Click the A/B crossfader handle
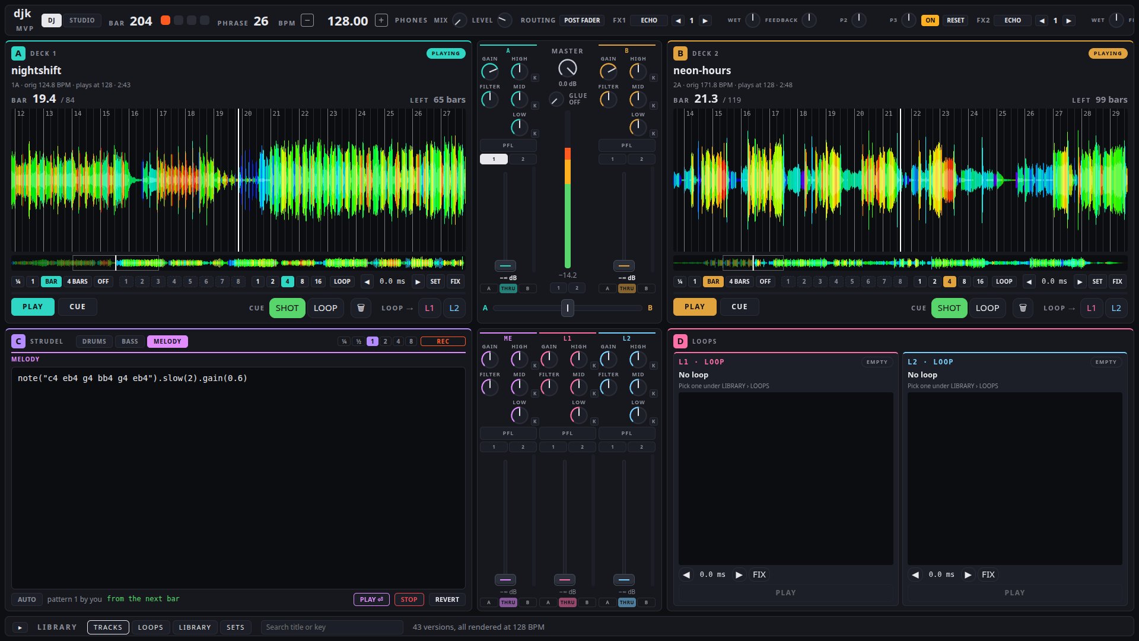 pos(568,307)
